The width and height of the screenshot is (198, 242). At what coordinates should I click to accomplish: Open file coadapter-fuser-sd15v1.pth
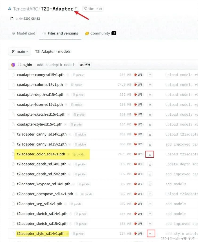coord(40,105)
